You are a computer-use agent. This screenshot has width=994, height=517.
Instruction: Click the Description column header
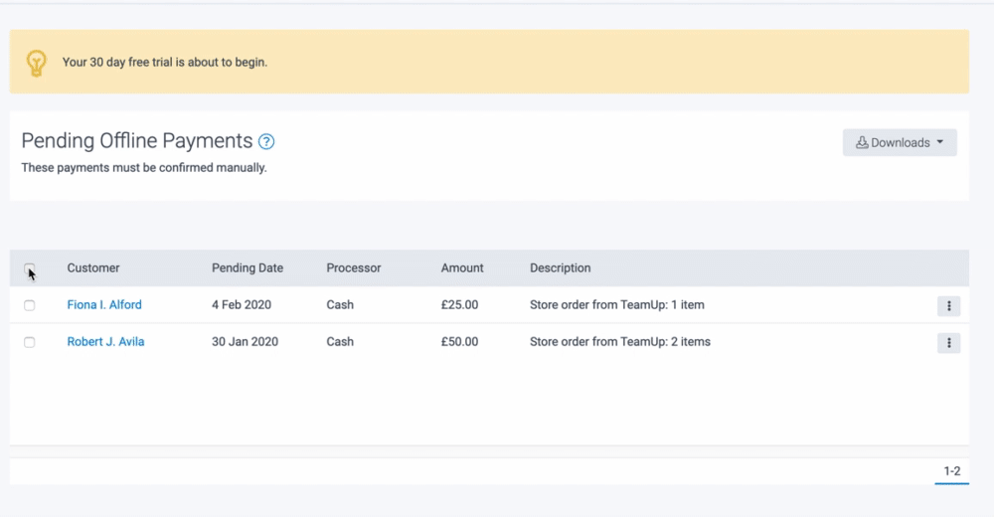pos(560,268)
